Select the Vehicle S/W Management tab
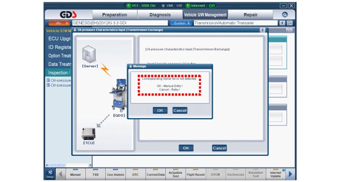The height and width of the screenshot is (182, 340). pyautogui.click(x=205, y=15)
